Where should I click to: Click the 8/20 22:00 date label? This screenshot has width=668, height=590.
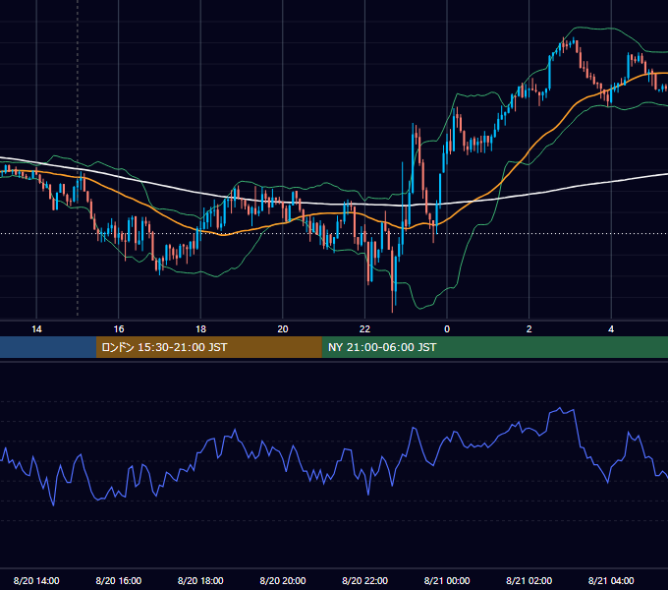364,580
